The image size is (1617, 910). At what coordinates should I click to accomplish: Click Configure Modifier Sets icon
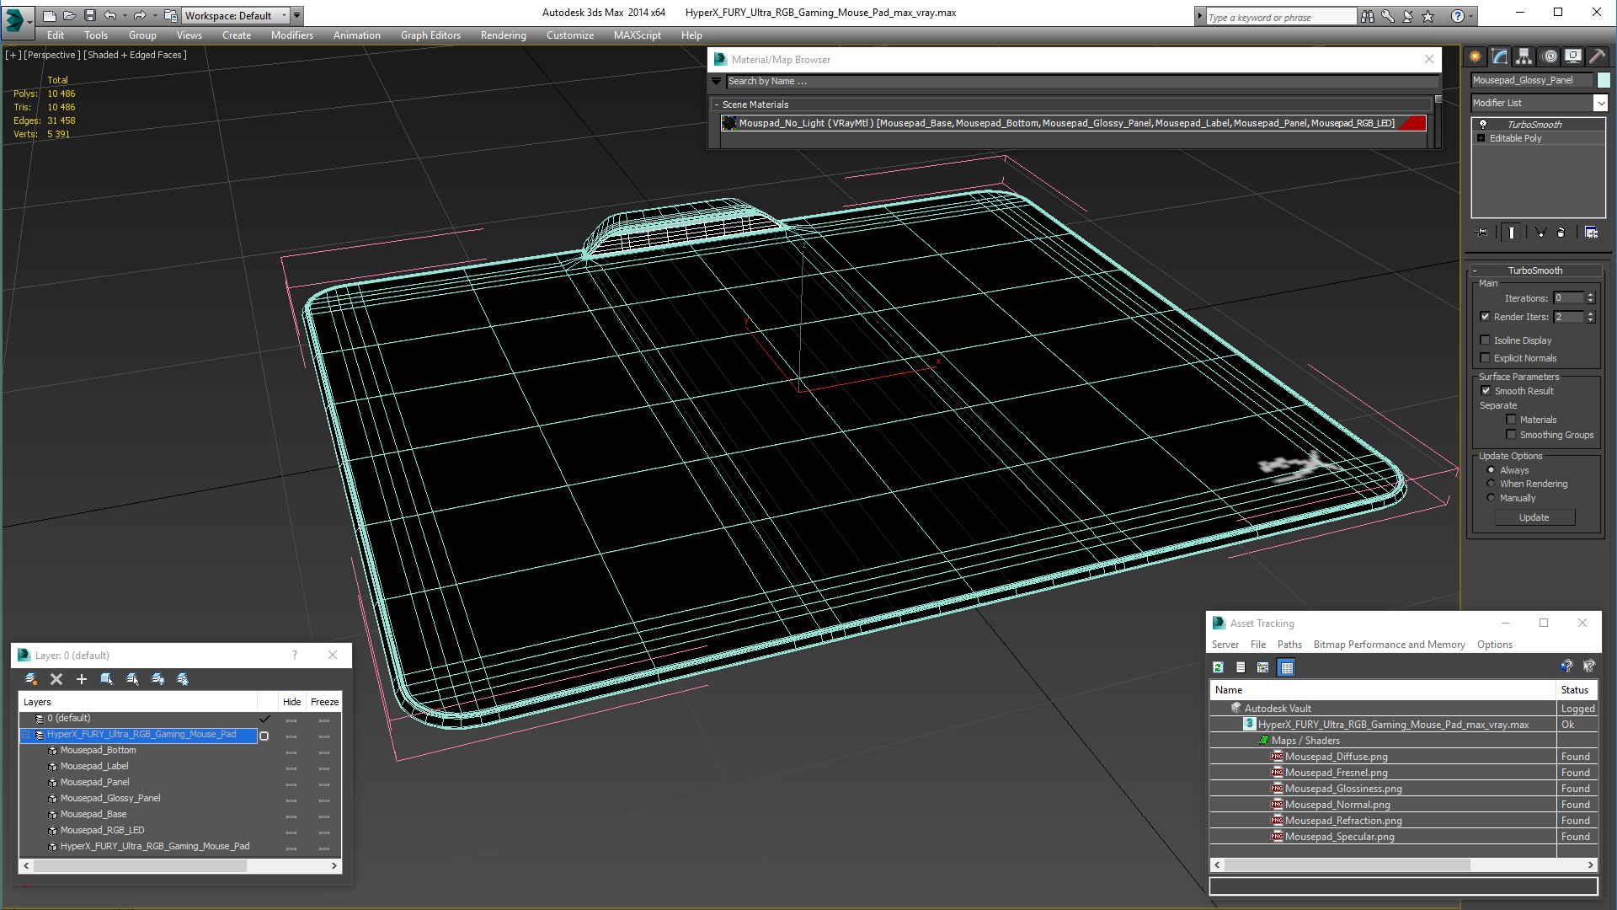click(1591, 233)
